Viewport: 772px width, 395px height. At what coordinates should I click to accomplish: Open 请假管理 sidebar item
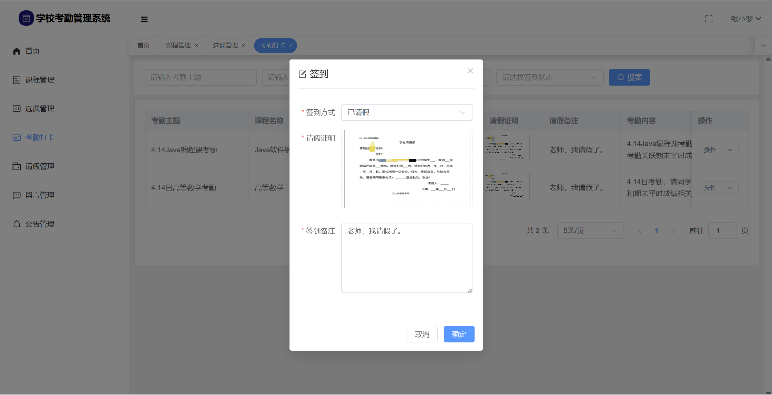tap(40, 166)
